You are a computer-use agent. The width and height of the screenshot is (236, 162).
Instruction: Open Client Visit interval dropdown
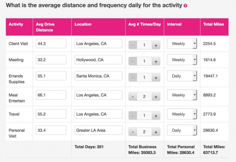(182, 44)
